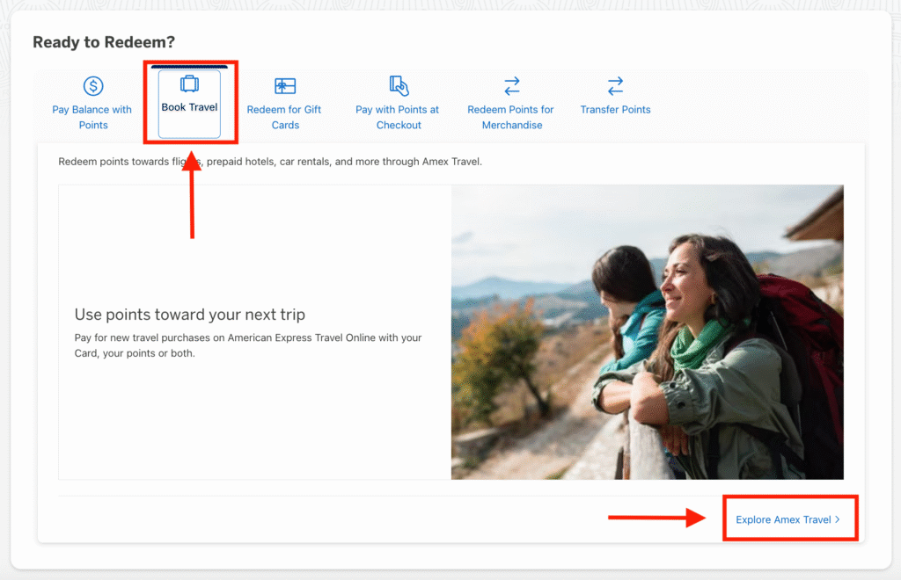Open the Redeem for Gift Cards tab
901x580 pixels.
[x=285, y=101]
